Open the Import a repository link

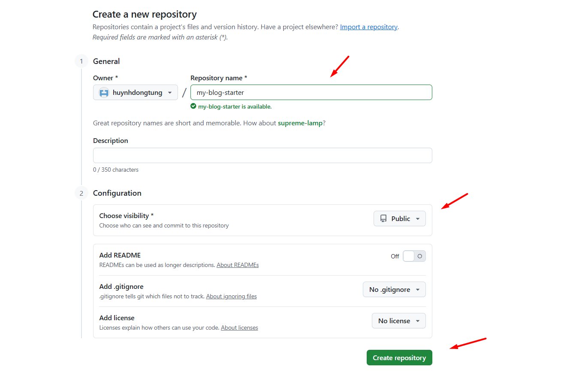coord(368,27)
